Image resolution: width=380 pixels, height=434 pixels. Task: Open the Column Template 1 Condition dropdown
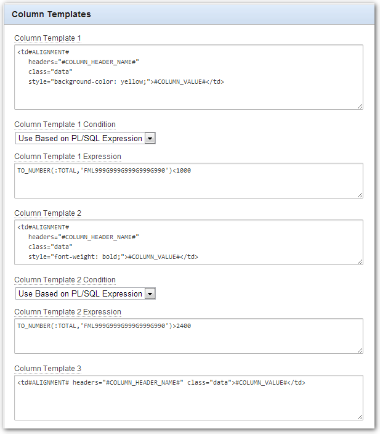pyautogui.click(x=86, y=138)
